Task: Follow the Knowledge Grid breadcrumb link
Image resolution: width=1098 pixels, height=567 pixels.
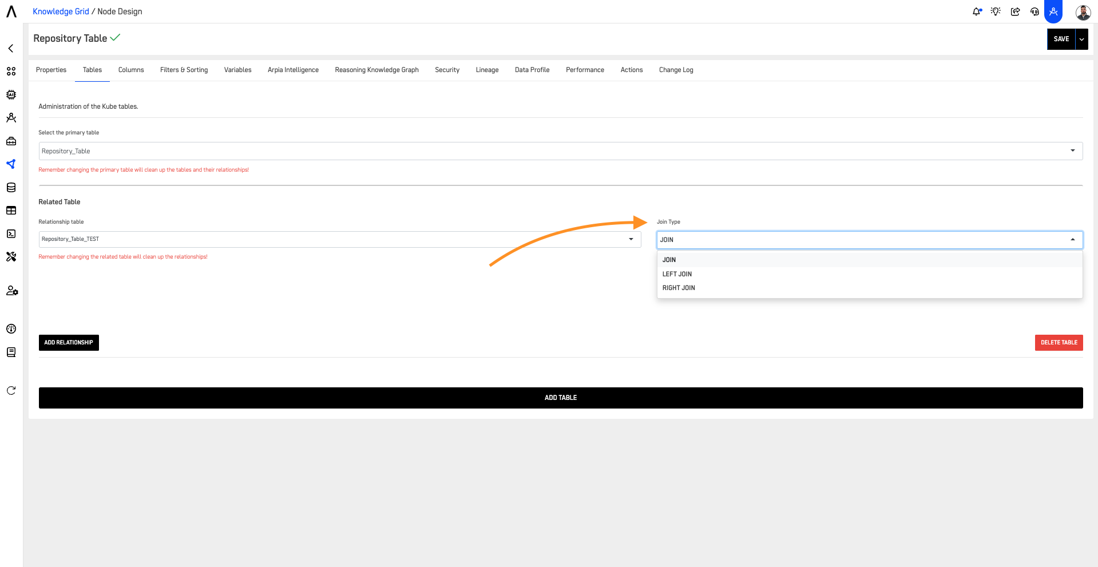Action: [x=61, y=11]
